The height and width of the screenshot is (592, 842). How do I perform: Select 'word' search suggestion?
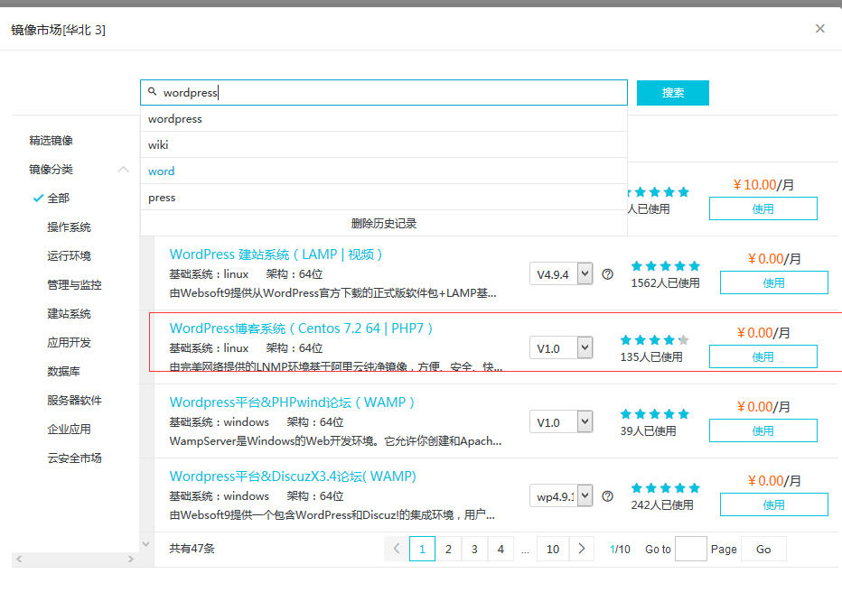click(384, 171)
